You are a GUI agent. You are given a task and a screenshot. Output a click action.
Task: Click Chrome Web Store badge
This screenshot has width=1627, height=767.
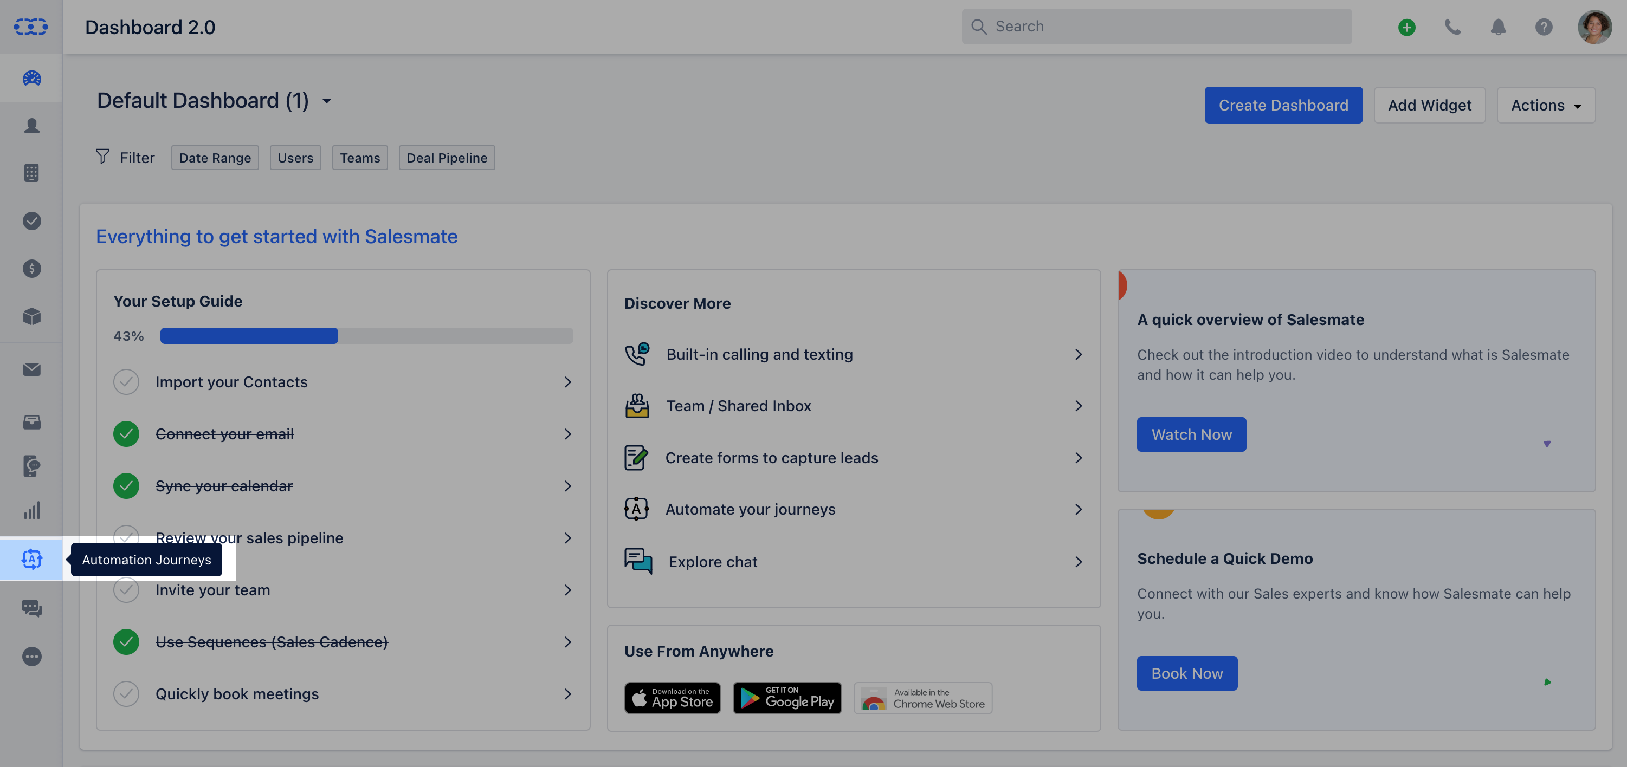(x=923, y=698)
